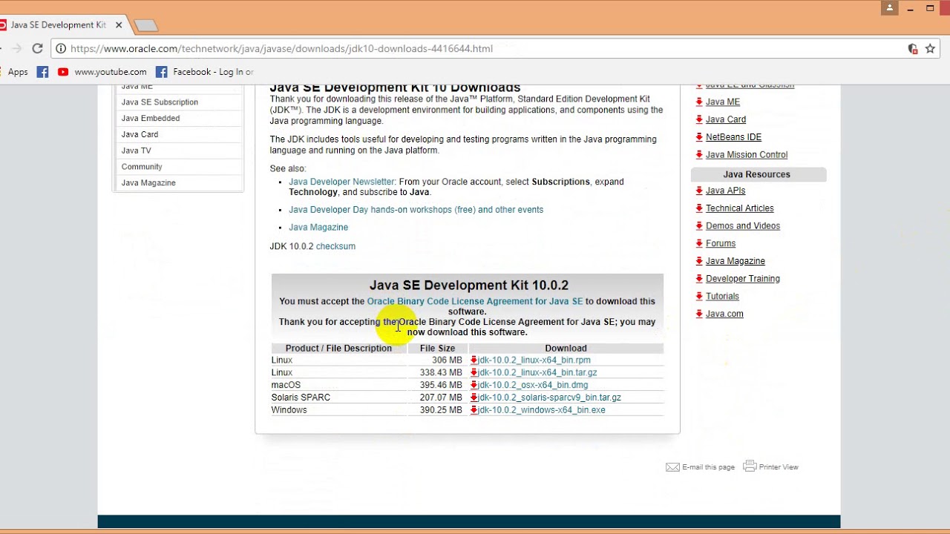The width and height of the screenshot is (950, 534).
Task: Close the Java SE Development Kit tab
Action: 119,24
